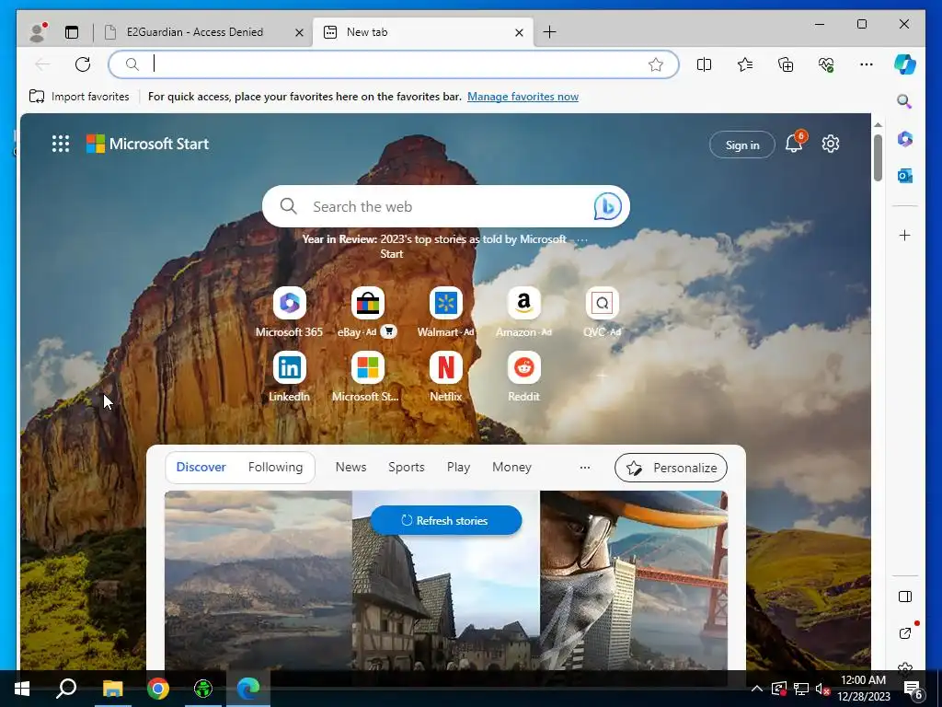Image resolution: width=942 pixels, height=707 pixels.
Task: Refresh the page with the reload icon
Action: point(83,64)
